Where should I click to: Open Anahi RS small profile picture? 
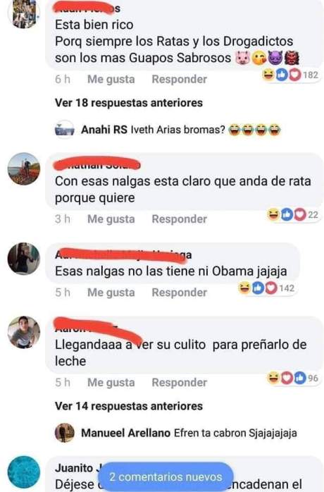point(64,129)
